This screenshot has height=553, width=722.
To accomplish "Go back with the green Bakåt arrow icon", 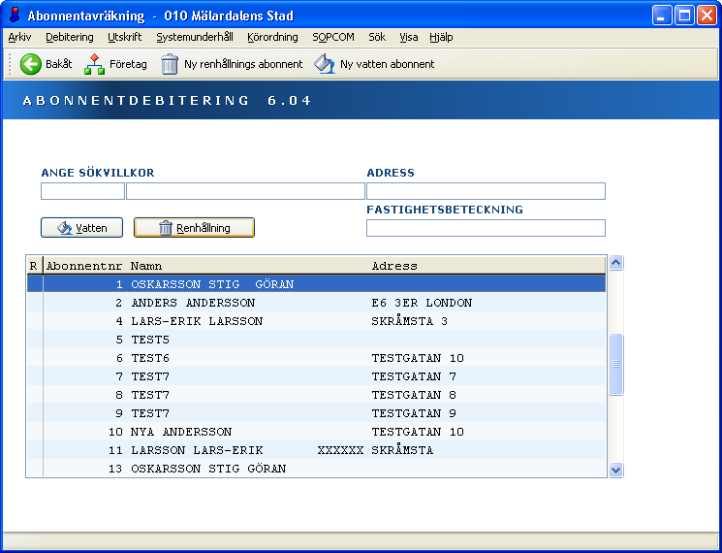I will [x=31, y=64].
